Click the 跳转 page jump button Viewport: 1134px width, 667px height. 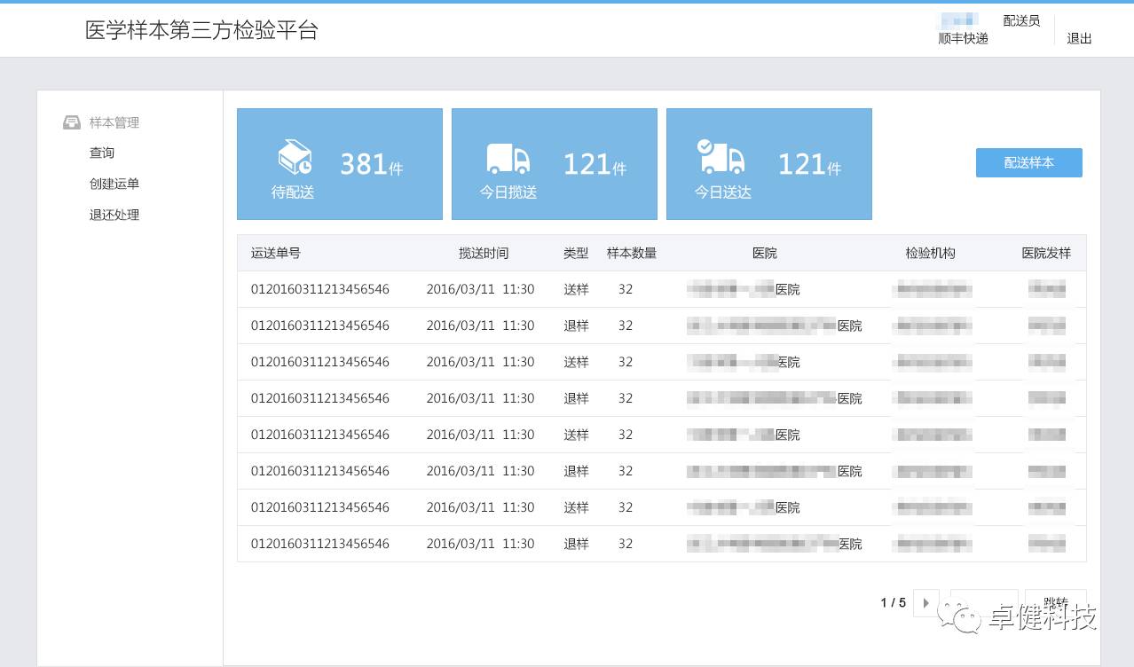coord(1055,603)
